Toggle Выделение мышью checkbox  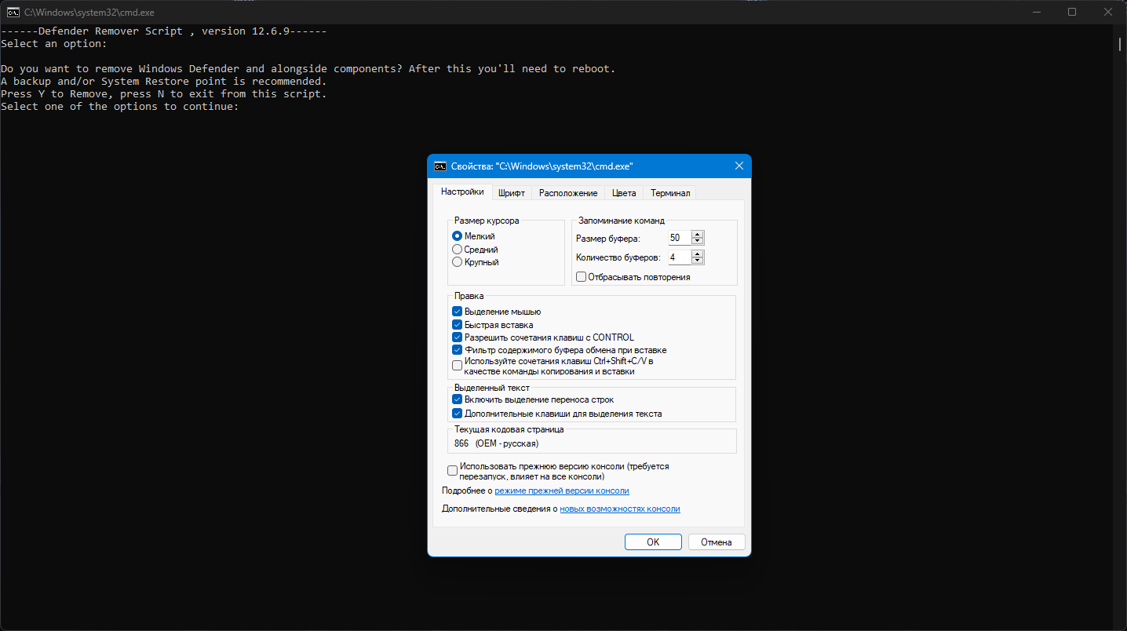click(x=457, y=312)
